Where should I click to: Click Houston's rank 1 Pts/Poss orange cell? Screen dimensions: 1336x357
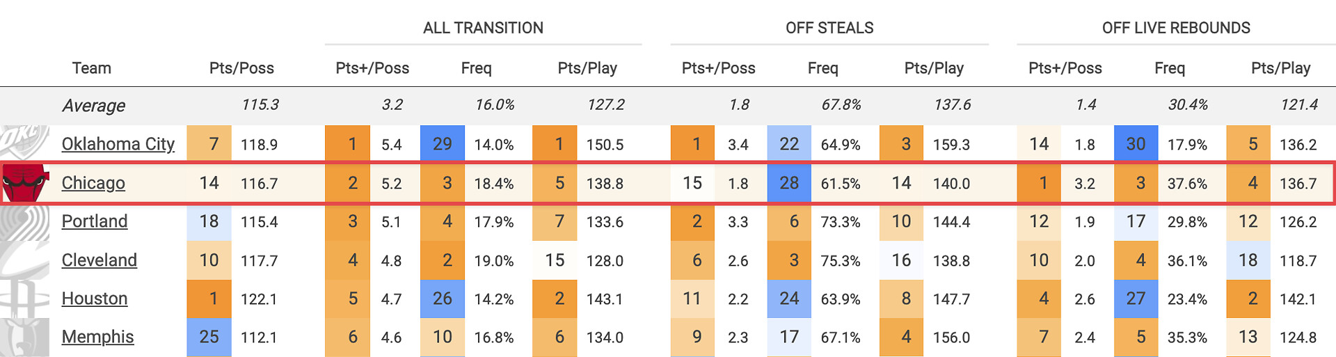click(209, 299)
